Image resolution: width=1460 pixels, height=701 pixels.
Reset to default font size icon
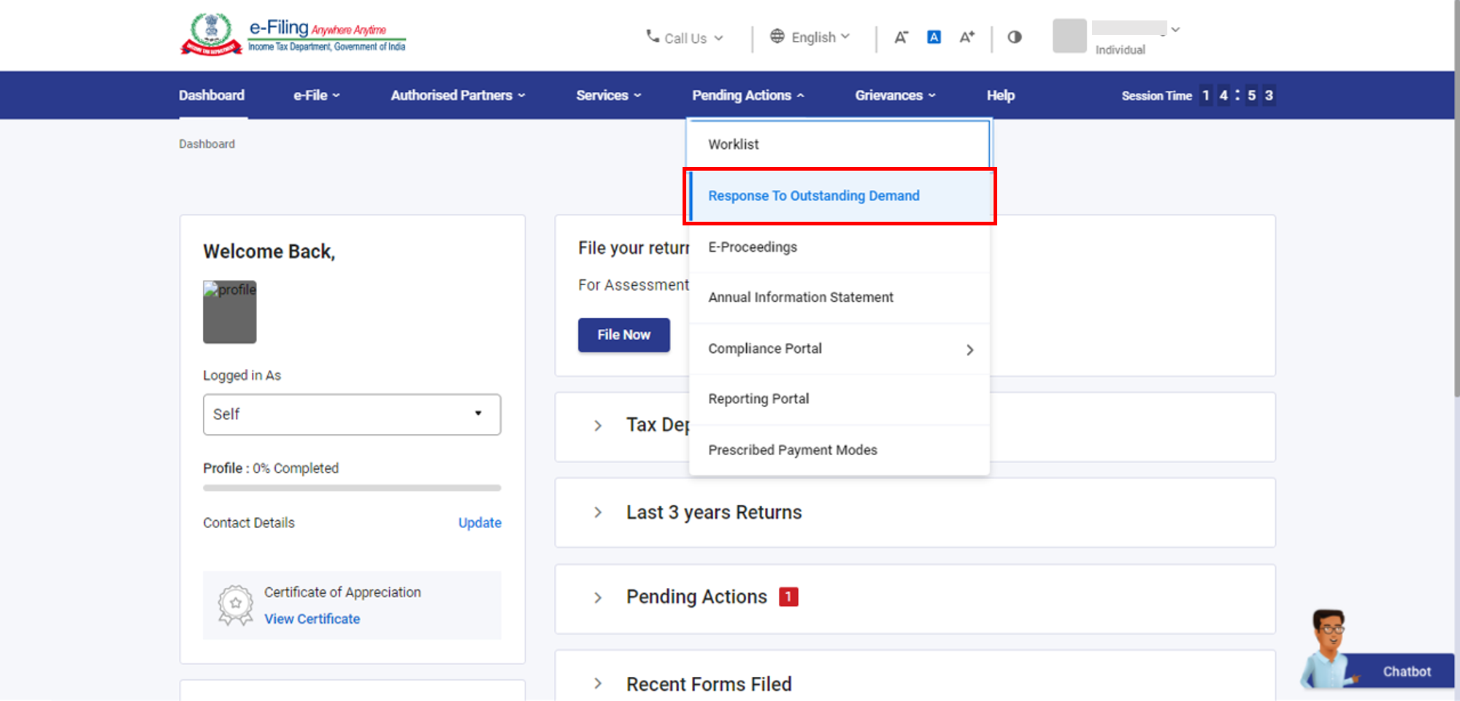934,37
